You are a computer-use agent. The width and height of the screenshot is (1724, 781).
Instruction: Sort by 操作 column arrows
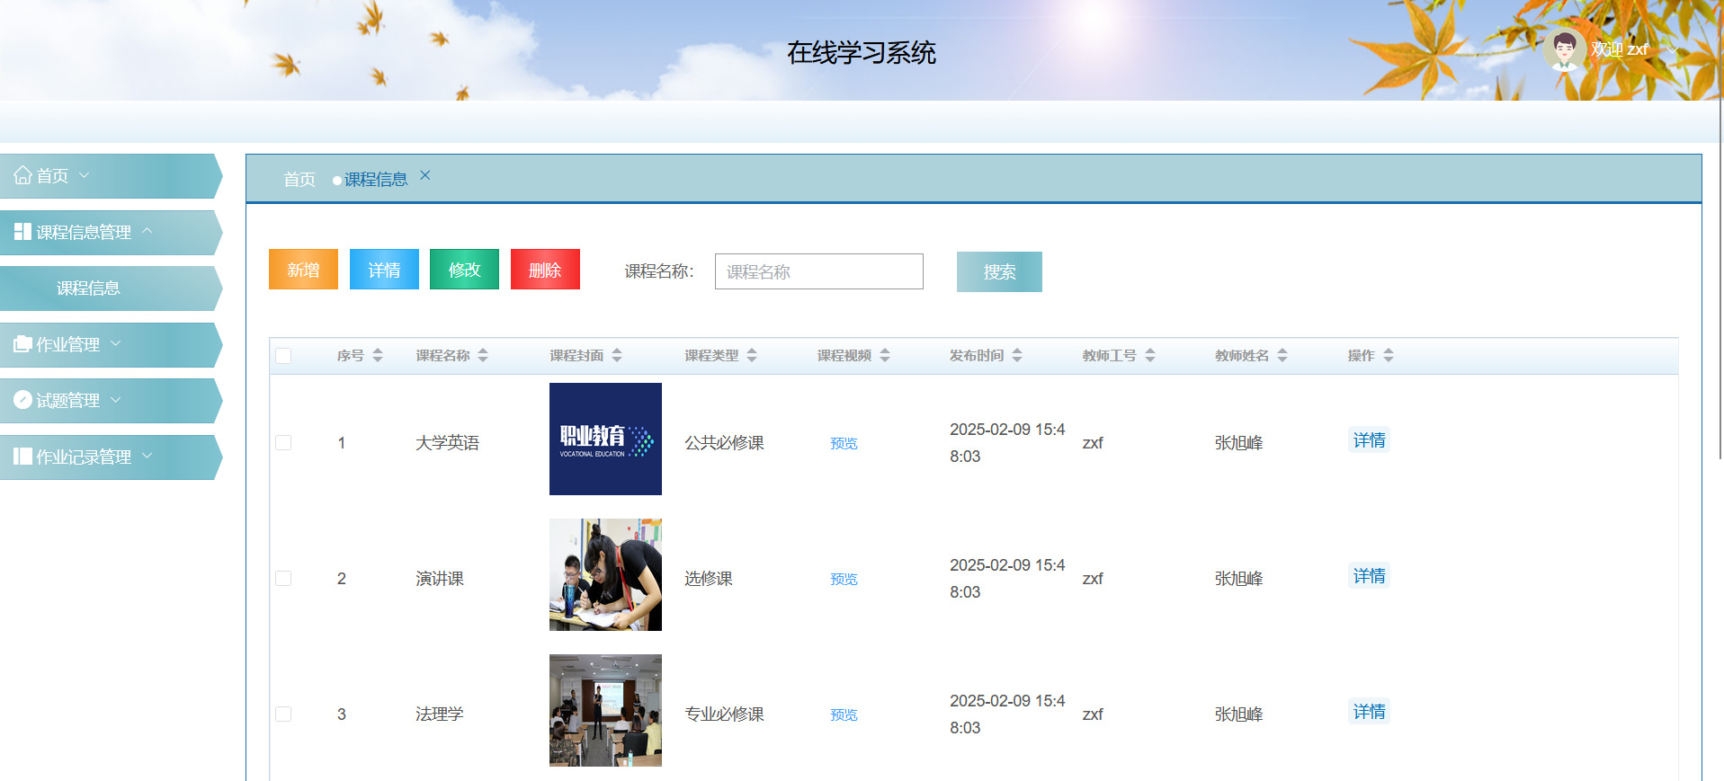[x=1389, y=355]
